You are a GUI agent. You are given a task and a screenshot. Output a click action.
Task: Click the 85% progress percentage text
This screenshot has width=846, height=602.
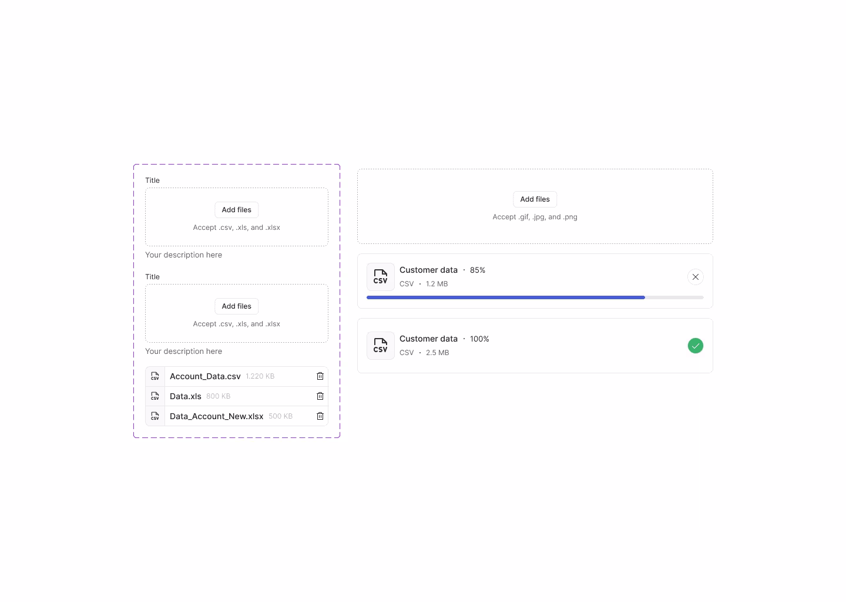[x=478, y=270]
